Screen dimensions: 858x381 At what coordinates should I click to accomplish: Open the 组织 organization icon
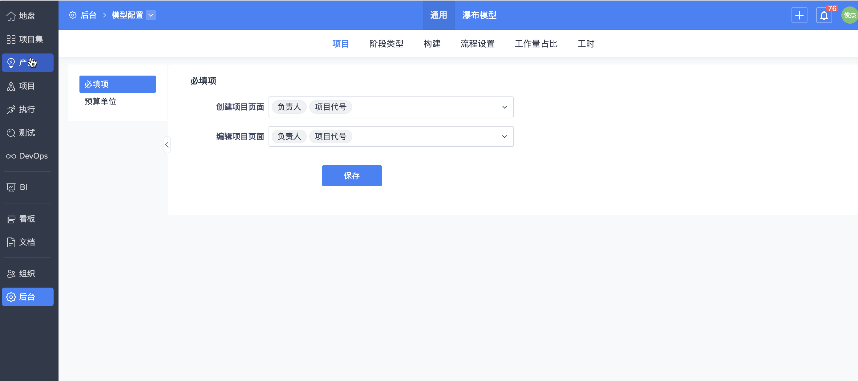click(11, 273)
